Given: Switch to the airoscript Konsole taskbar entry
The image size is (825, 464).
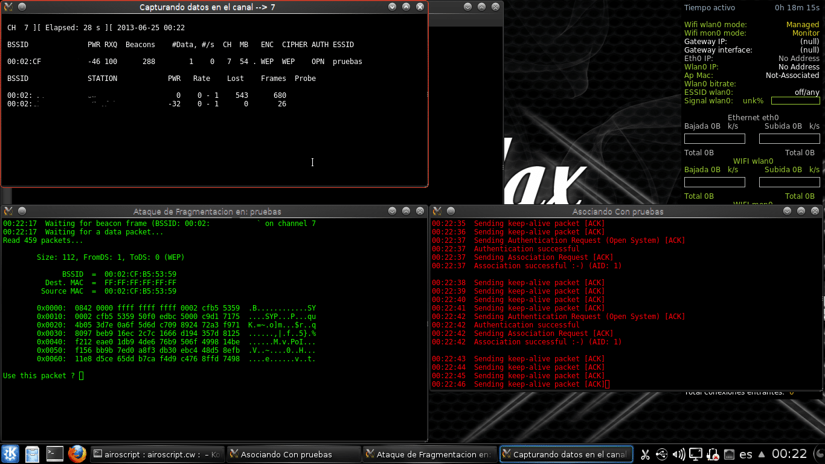Looking at the screenshot, I should coord(157,454).
